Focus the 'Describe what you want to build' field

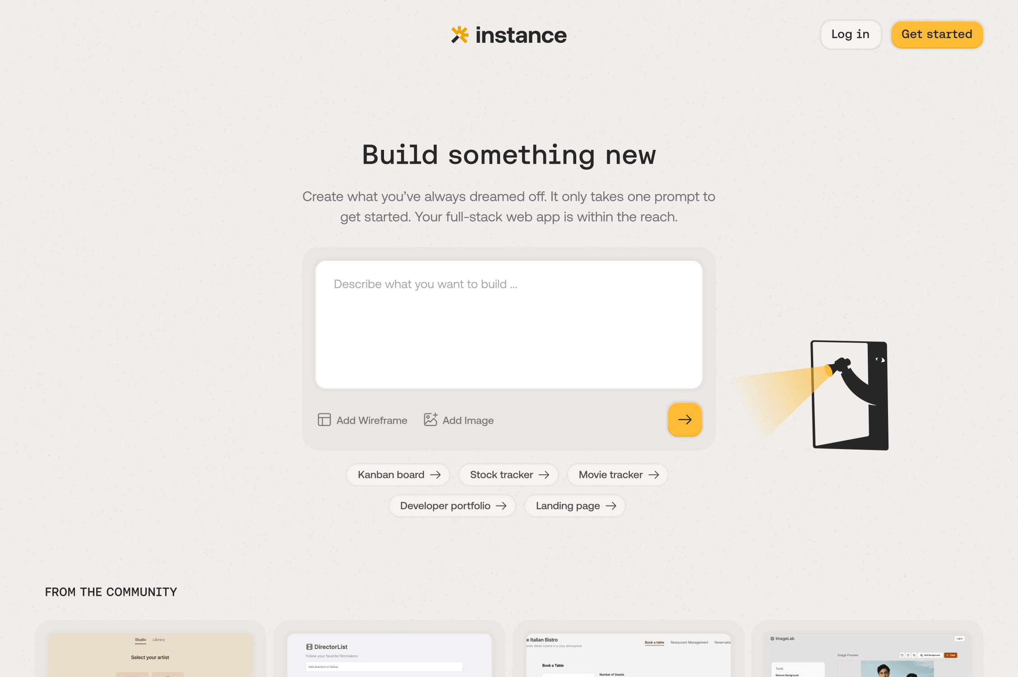pyautogui.click(x=509, y=324)
